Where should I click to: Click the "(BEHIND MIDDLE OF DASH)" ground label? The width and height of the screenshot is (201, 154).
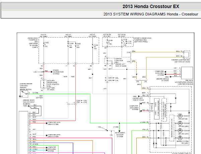pos(162,80)
